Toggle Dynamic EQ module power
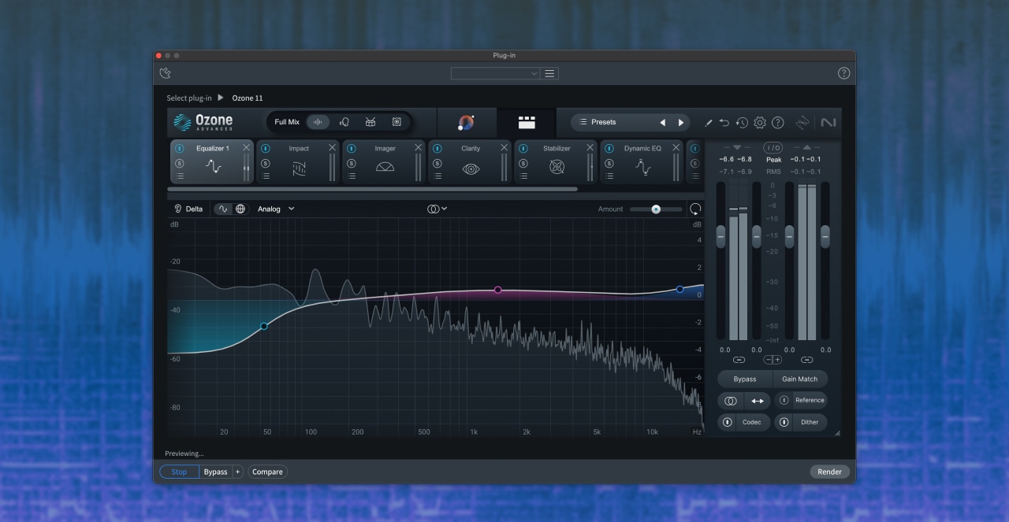Viewport: 1009px width, 522px height. 609,148
